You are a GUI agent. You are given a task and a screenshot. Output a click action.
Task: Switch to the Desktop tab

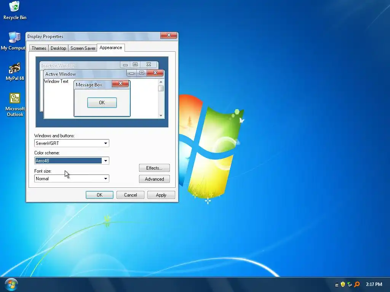coord(58,48)
